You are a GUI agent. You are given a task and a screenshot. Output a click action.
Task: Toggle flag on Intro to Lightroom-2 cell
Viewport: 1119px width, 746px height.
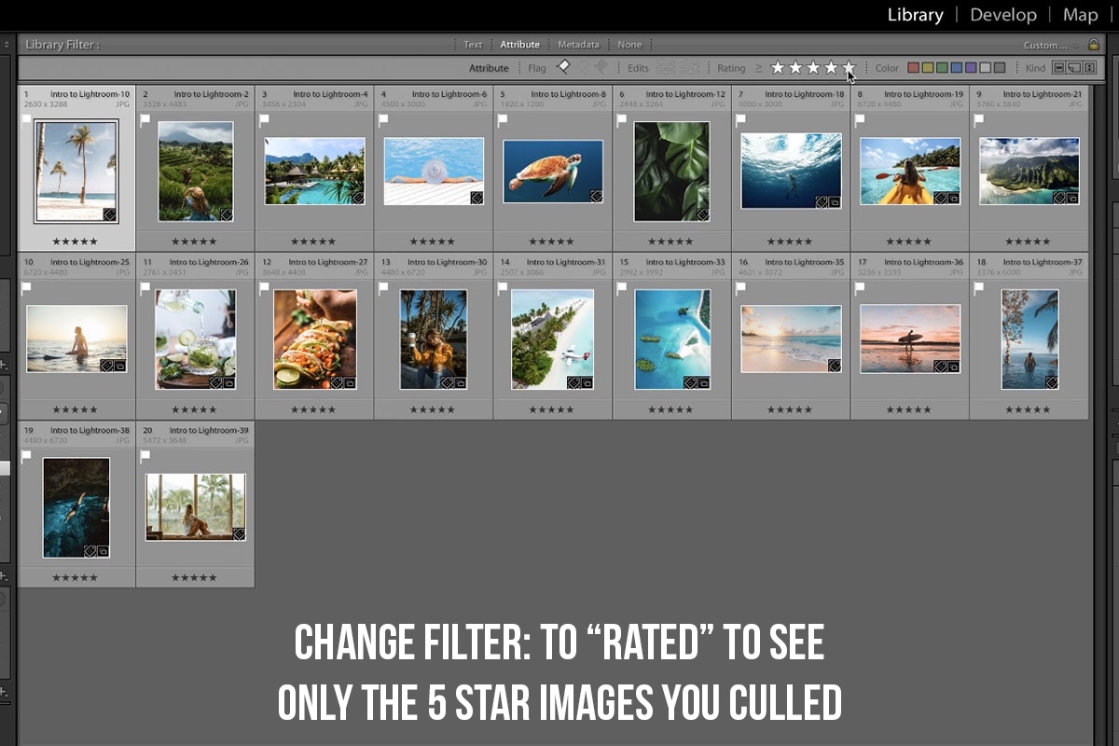145,120
